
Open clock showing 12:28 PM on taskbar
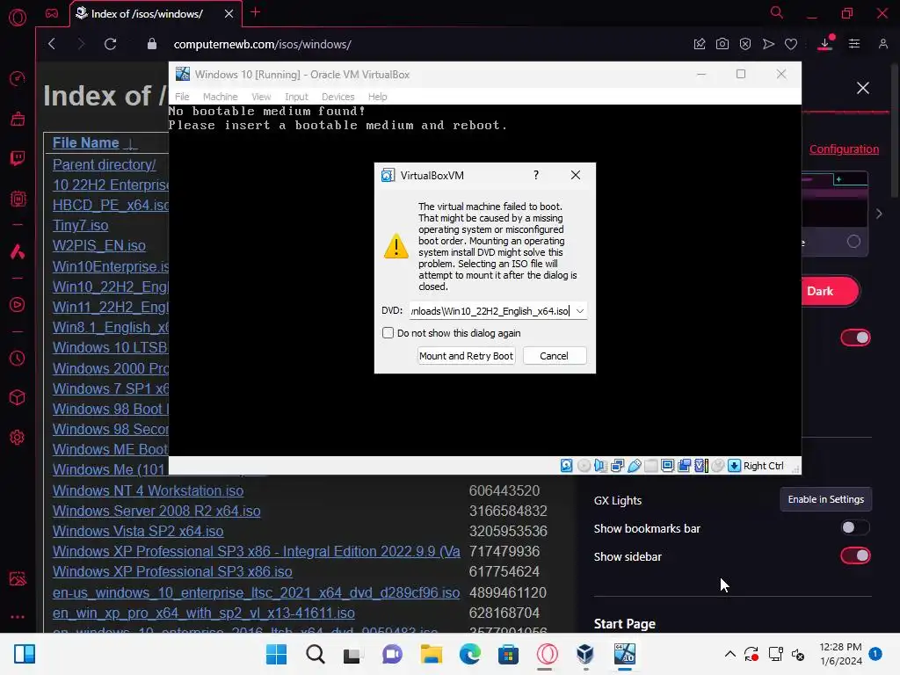click(841, 654)
